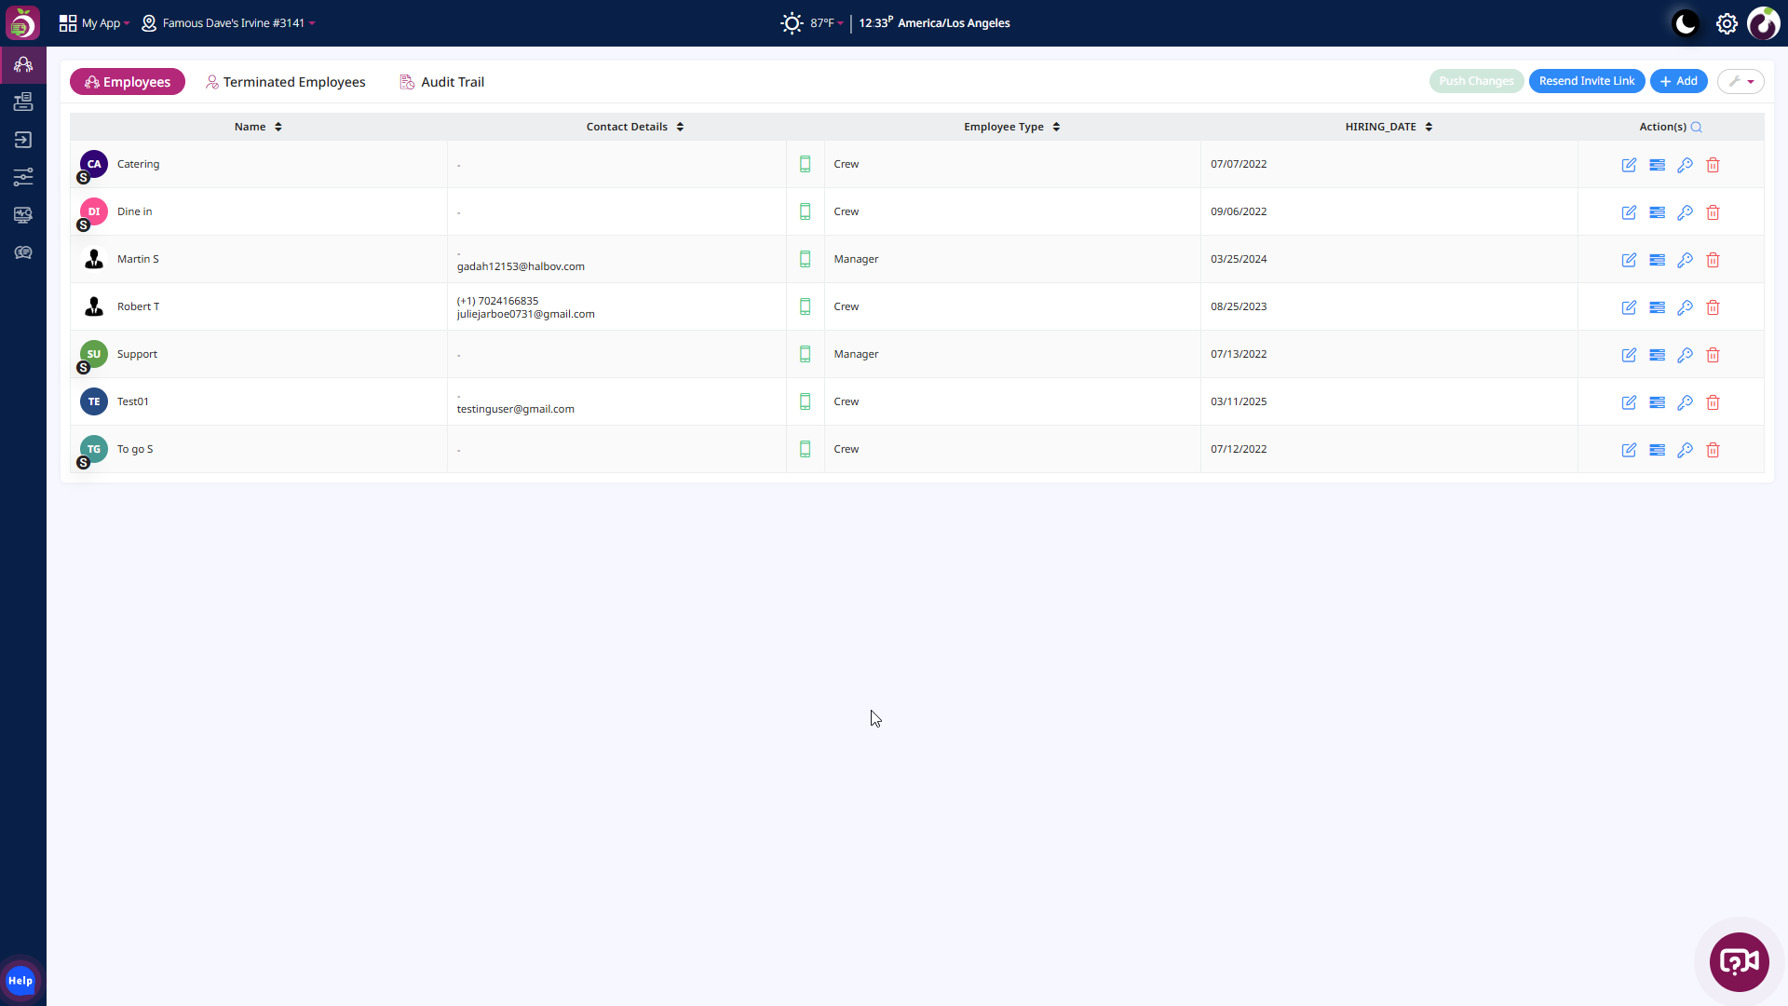Click the Help circle at bottom left
The image size is (1788, 1006).
pos(20,980)
